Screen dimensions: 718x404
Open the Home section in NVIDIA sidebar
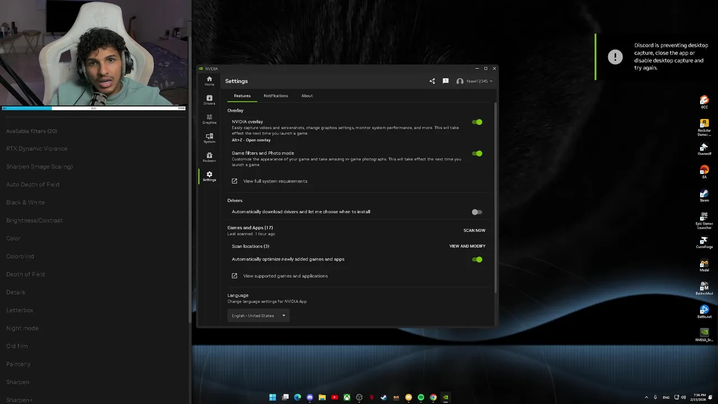tap(209, 81)
